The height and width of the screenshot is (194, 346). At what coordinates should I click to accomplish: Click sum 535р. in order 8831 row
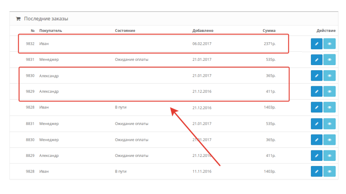(x=271, y=124)
